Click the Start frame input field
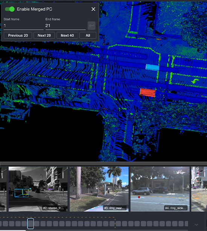 (x=23, y=26)
